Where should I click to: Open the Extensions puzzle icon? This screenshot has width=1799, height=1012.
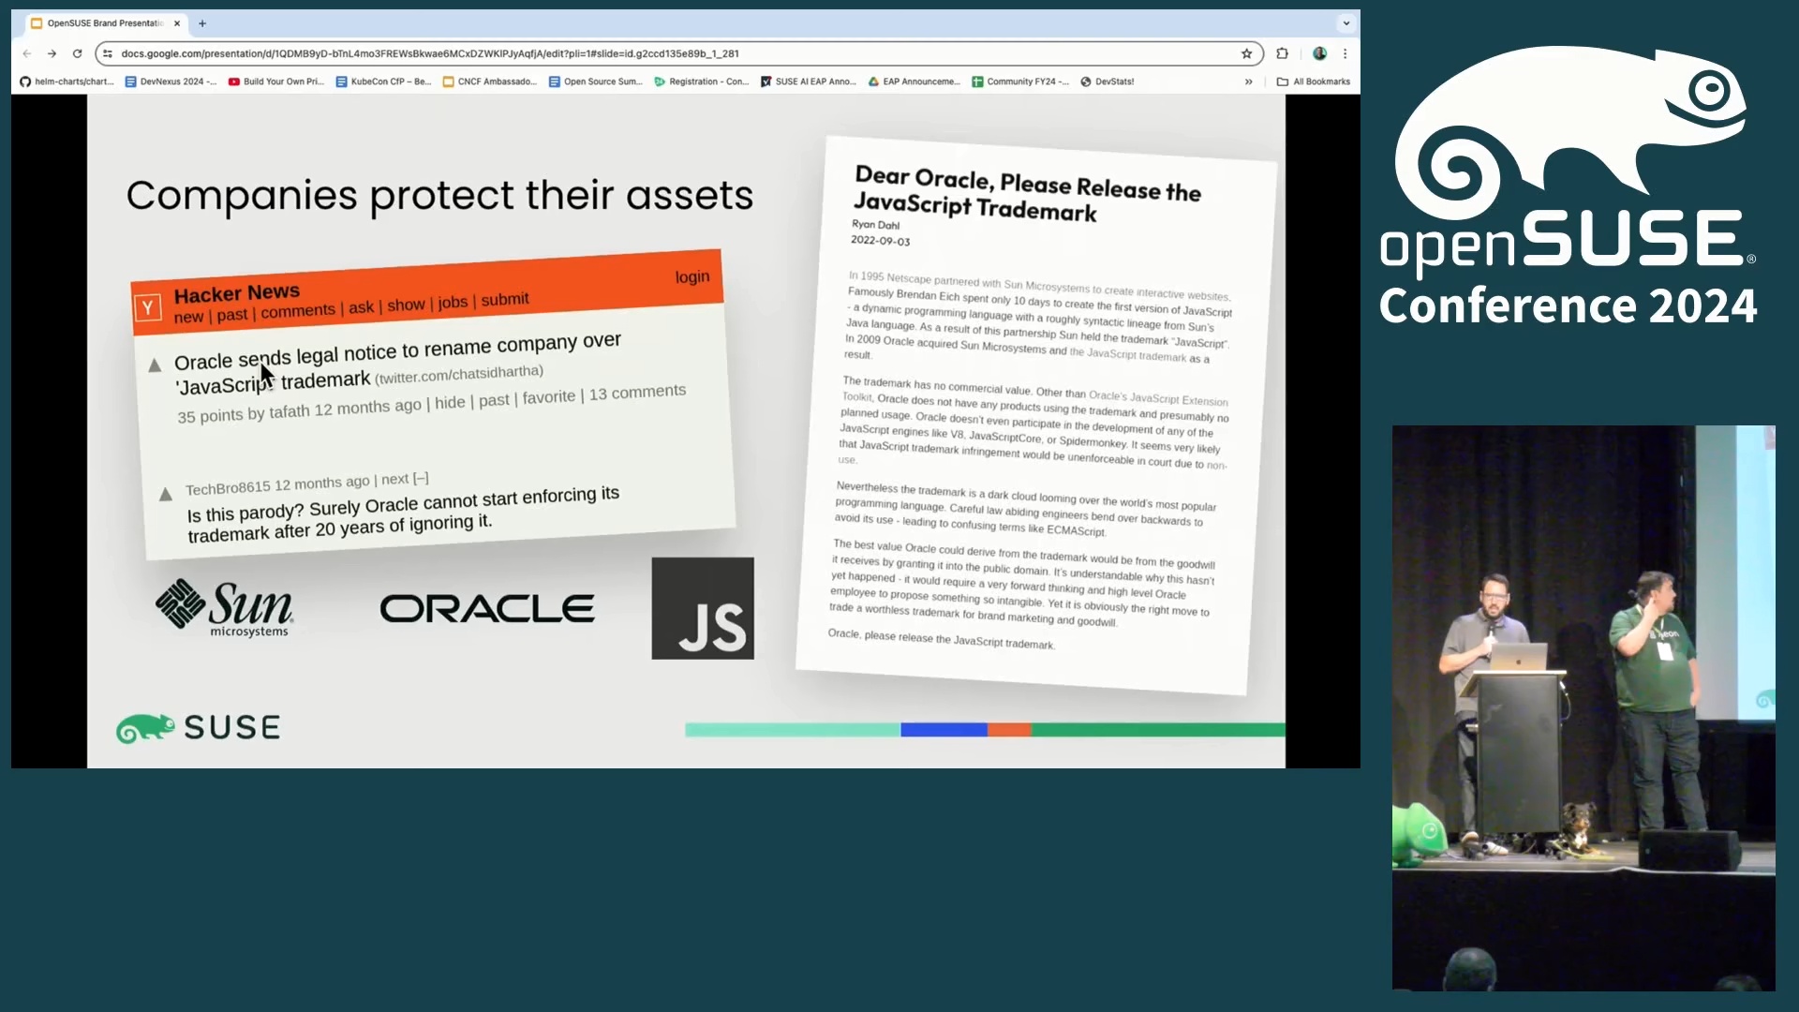click(x=1282, y=53)
